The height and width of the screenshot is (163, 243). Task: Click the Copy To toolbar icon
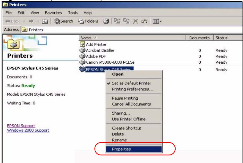coord(126,21)
